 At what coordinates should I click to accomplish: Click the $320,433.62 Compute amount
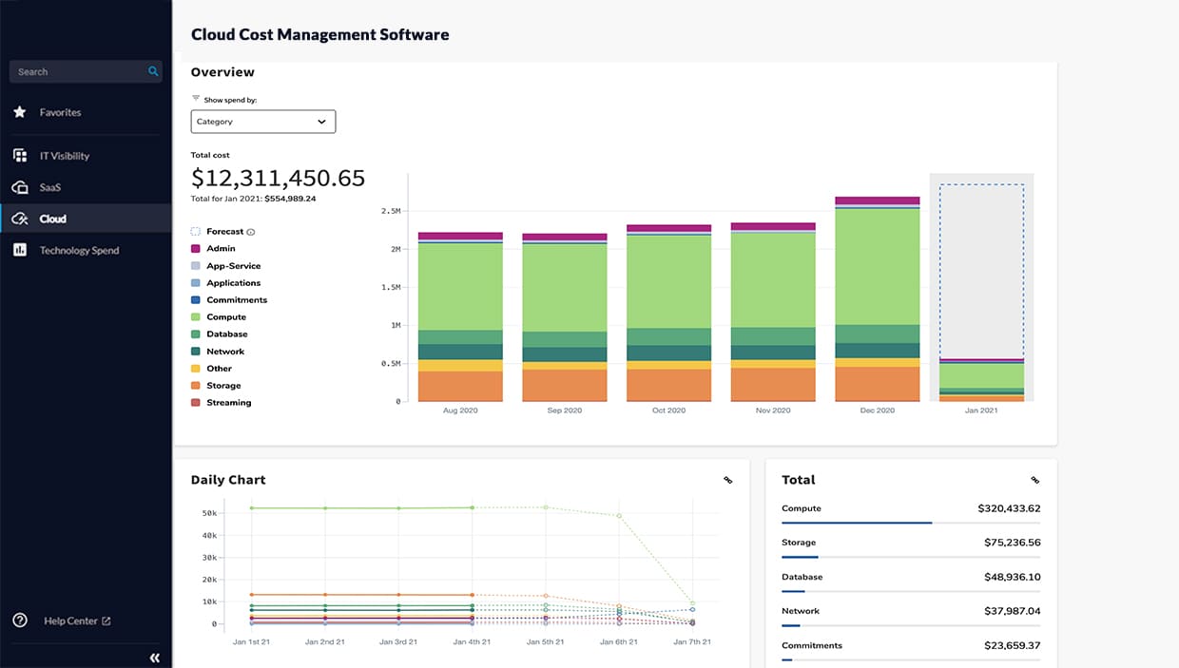pos(1009,508)
